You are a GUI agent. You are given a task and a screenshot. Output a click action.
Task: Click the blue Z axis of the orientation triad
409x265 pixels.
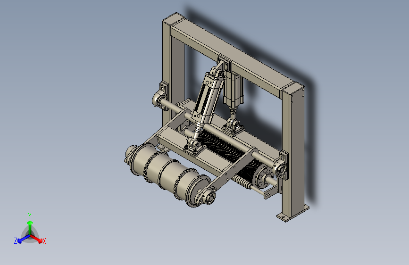pos(24,239)
